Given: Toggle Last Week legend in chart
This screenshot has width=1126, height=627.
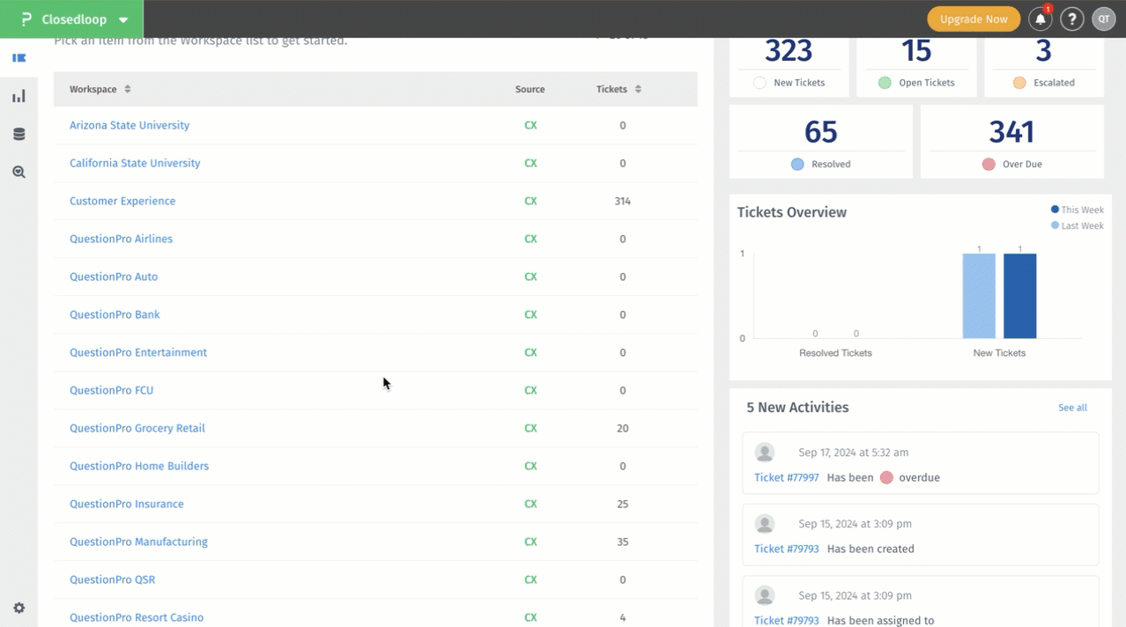Looking at the screenshot, I should coord(1078,225).
